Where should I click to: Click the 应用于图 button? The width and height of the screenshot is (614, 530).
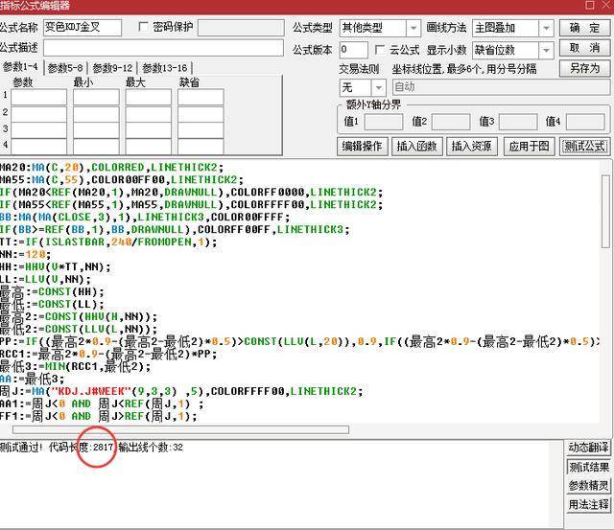point(529,147)
